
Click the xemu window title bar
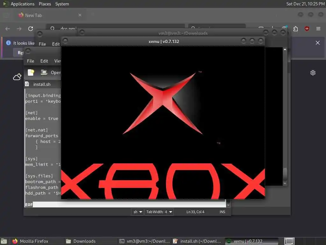click(x=164, y=41)
